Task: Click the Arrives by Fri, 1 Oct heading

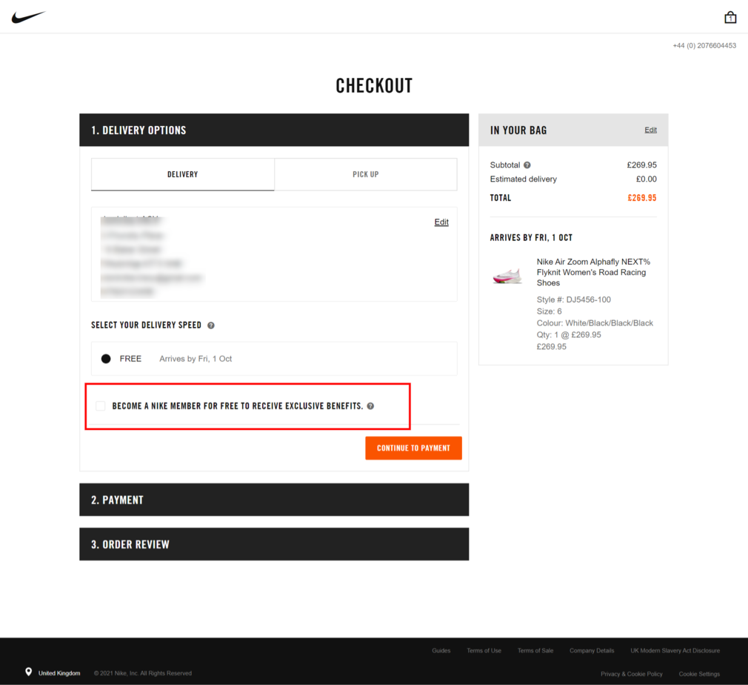Action: pyautogui.click(x=531, y=237)
